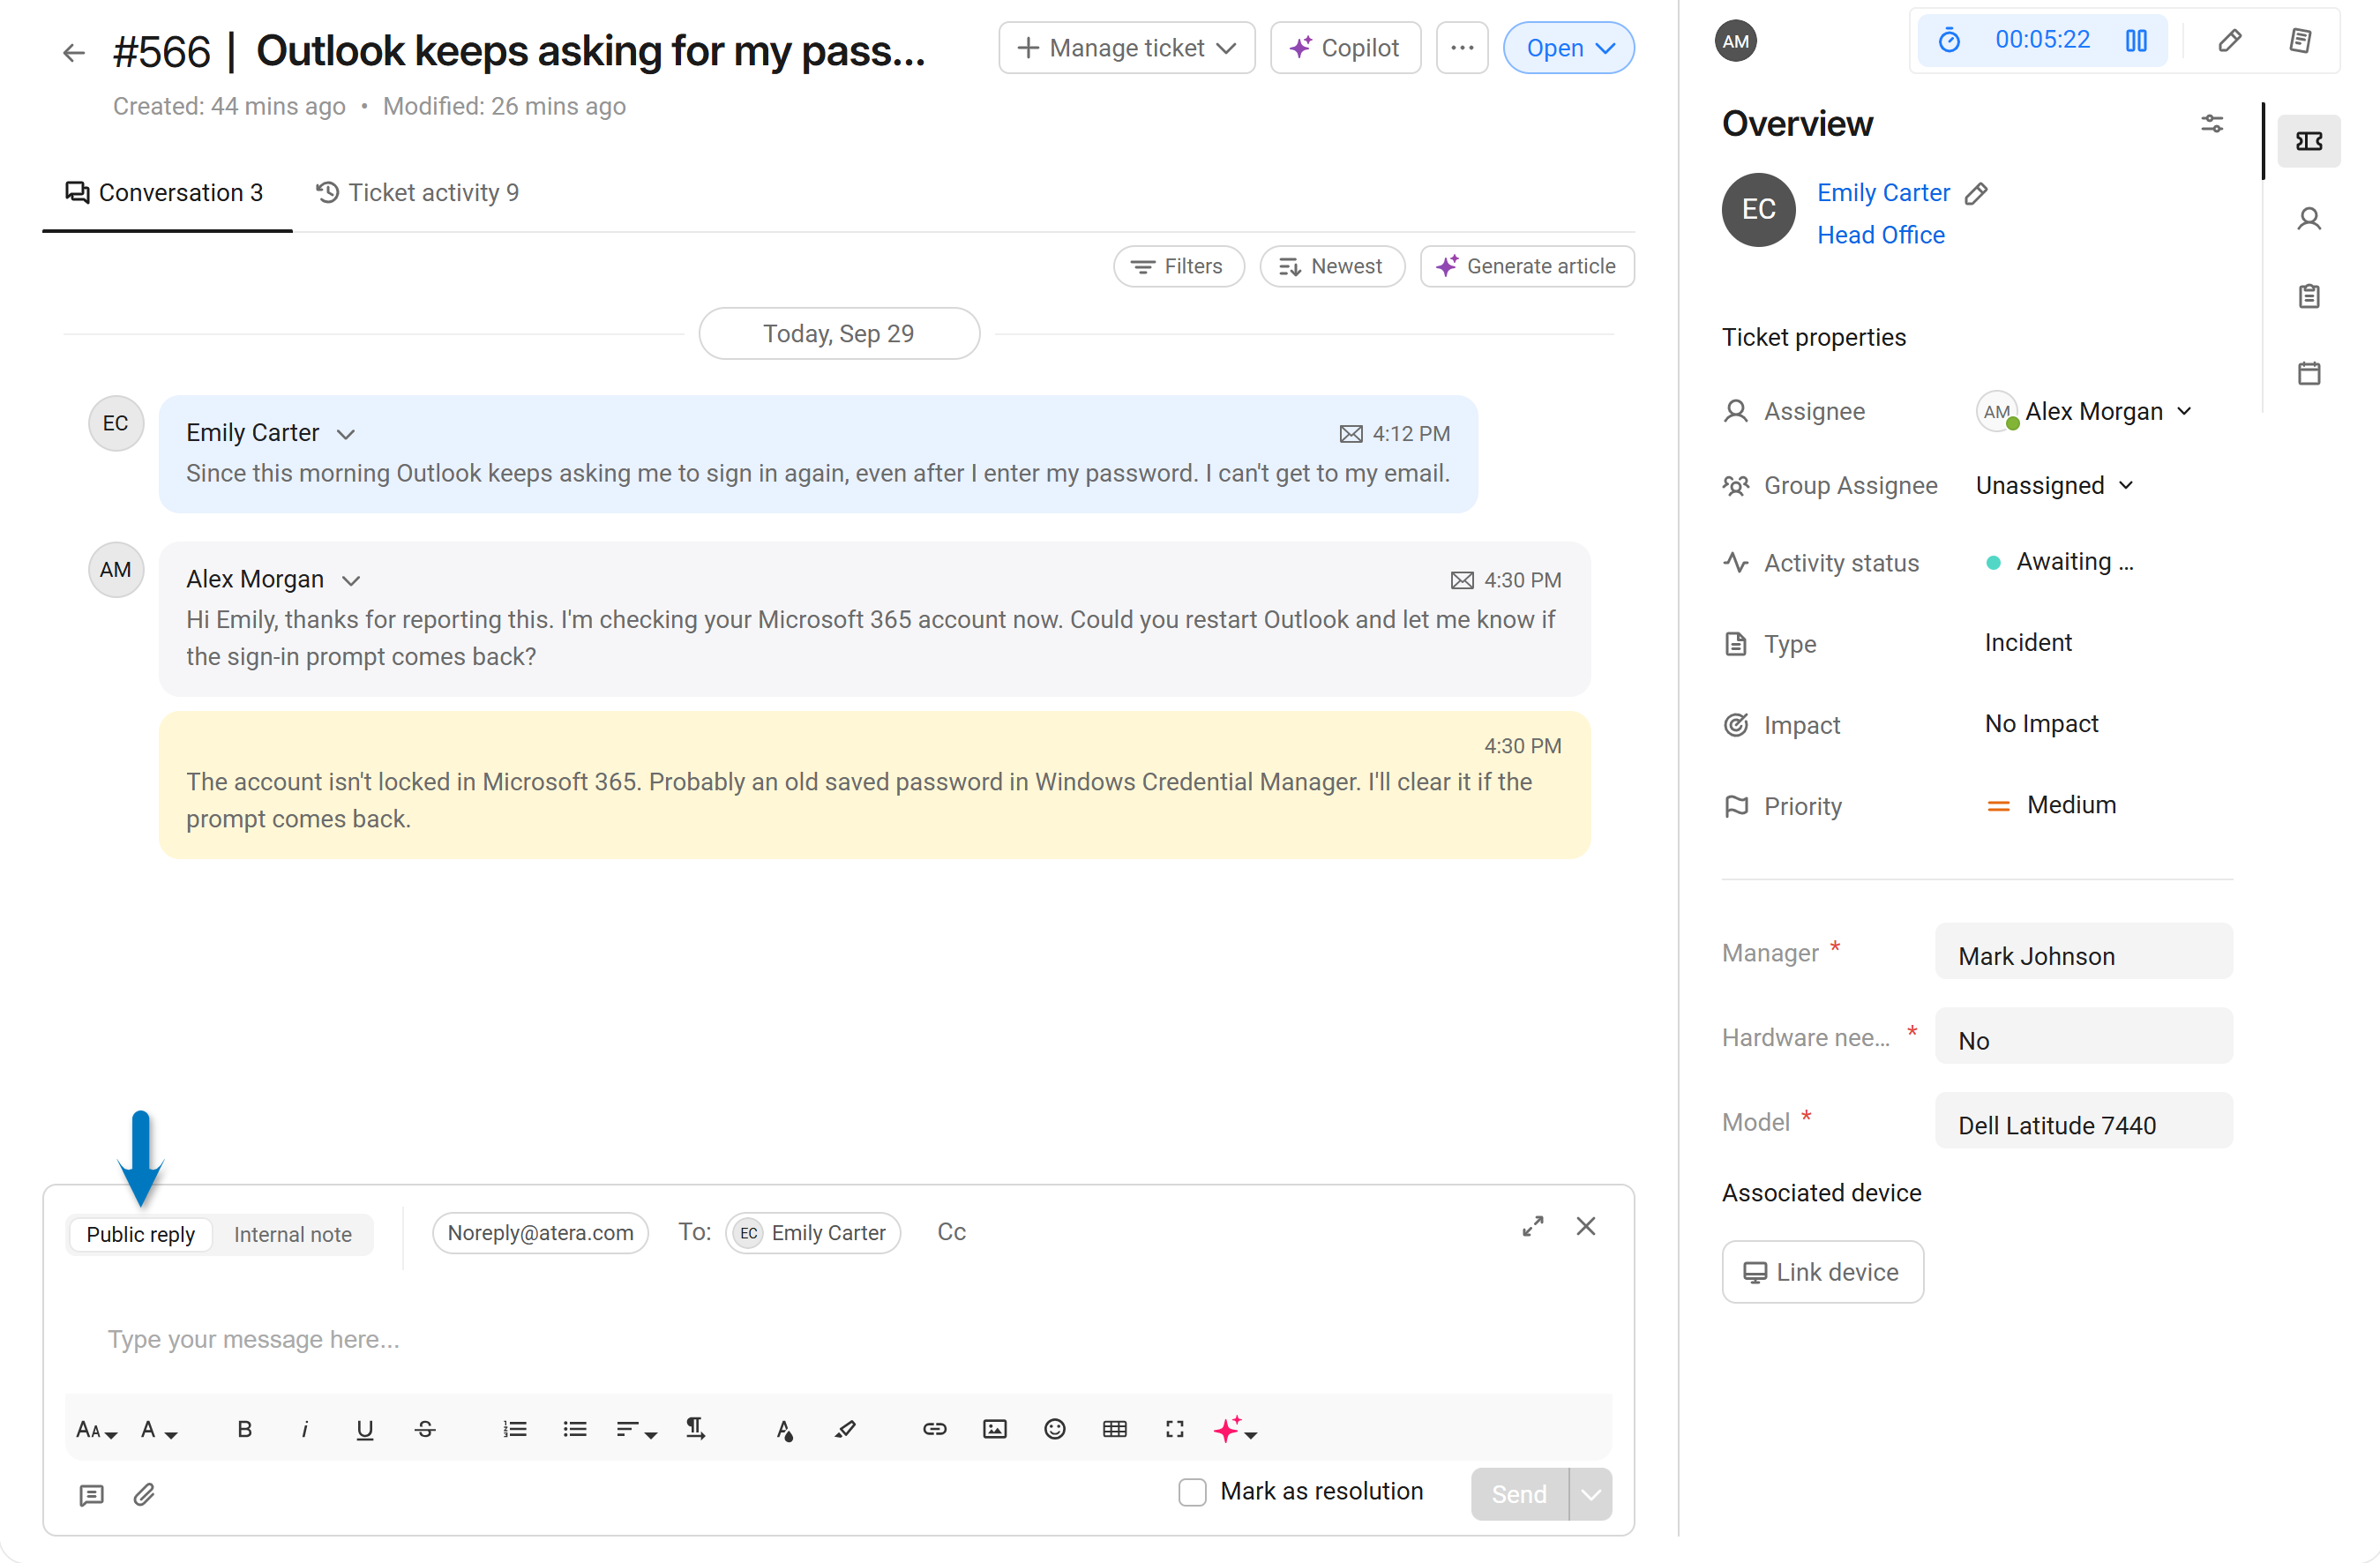Check the Mark as resolution box

pyautogui.click(x=1192, y=1492)
